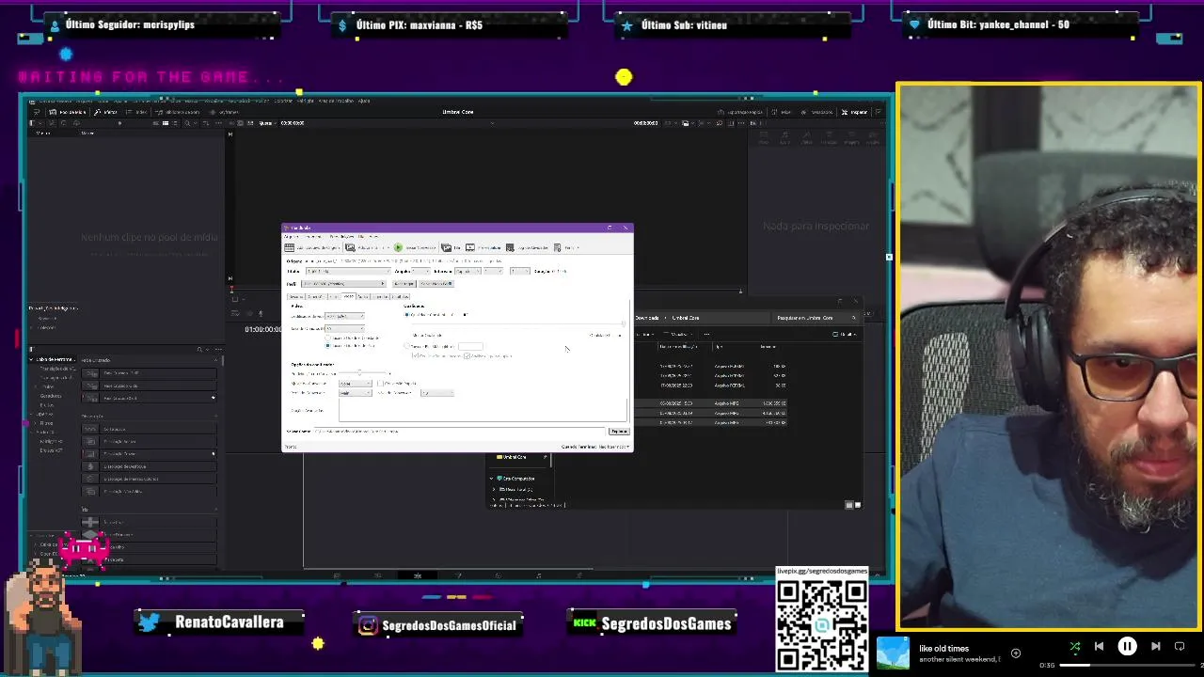
Task: Switch to Resolve's Fairlight page icon
Action: 538,575
